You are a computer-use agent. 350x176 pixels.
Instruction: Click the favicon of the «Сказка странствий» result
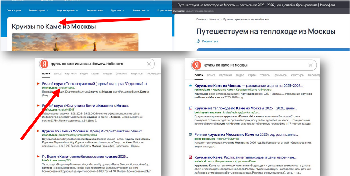click(x=38, y=84)
